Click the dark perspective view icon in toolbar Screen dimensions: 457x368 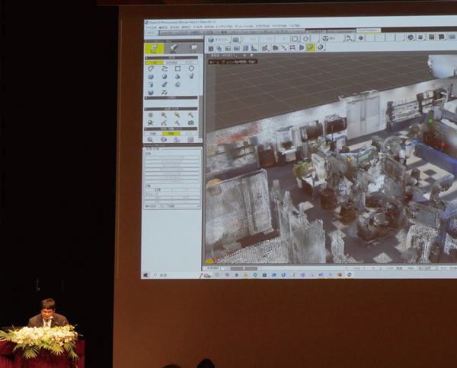click(442, 37)
